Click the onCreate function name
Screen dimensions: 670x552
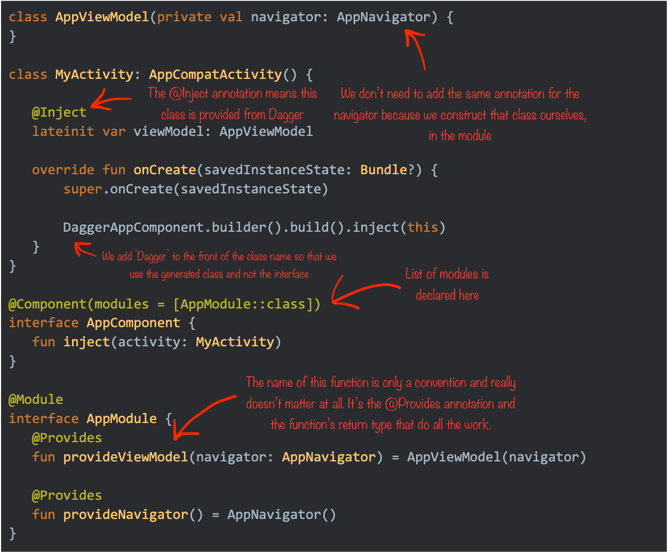[164, 169]
